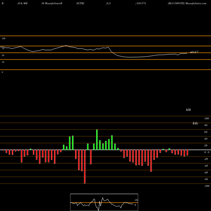Viewport: 211px width, 211px height.
Task: Click the tallest green MR histogram bar
Action: 97,140
